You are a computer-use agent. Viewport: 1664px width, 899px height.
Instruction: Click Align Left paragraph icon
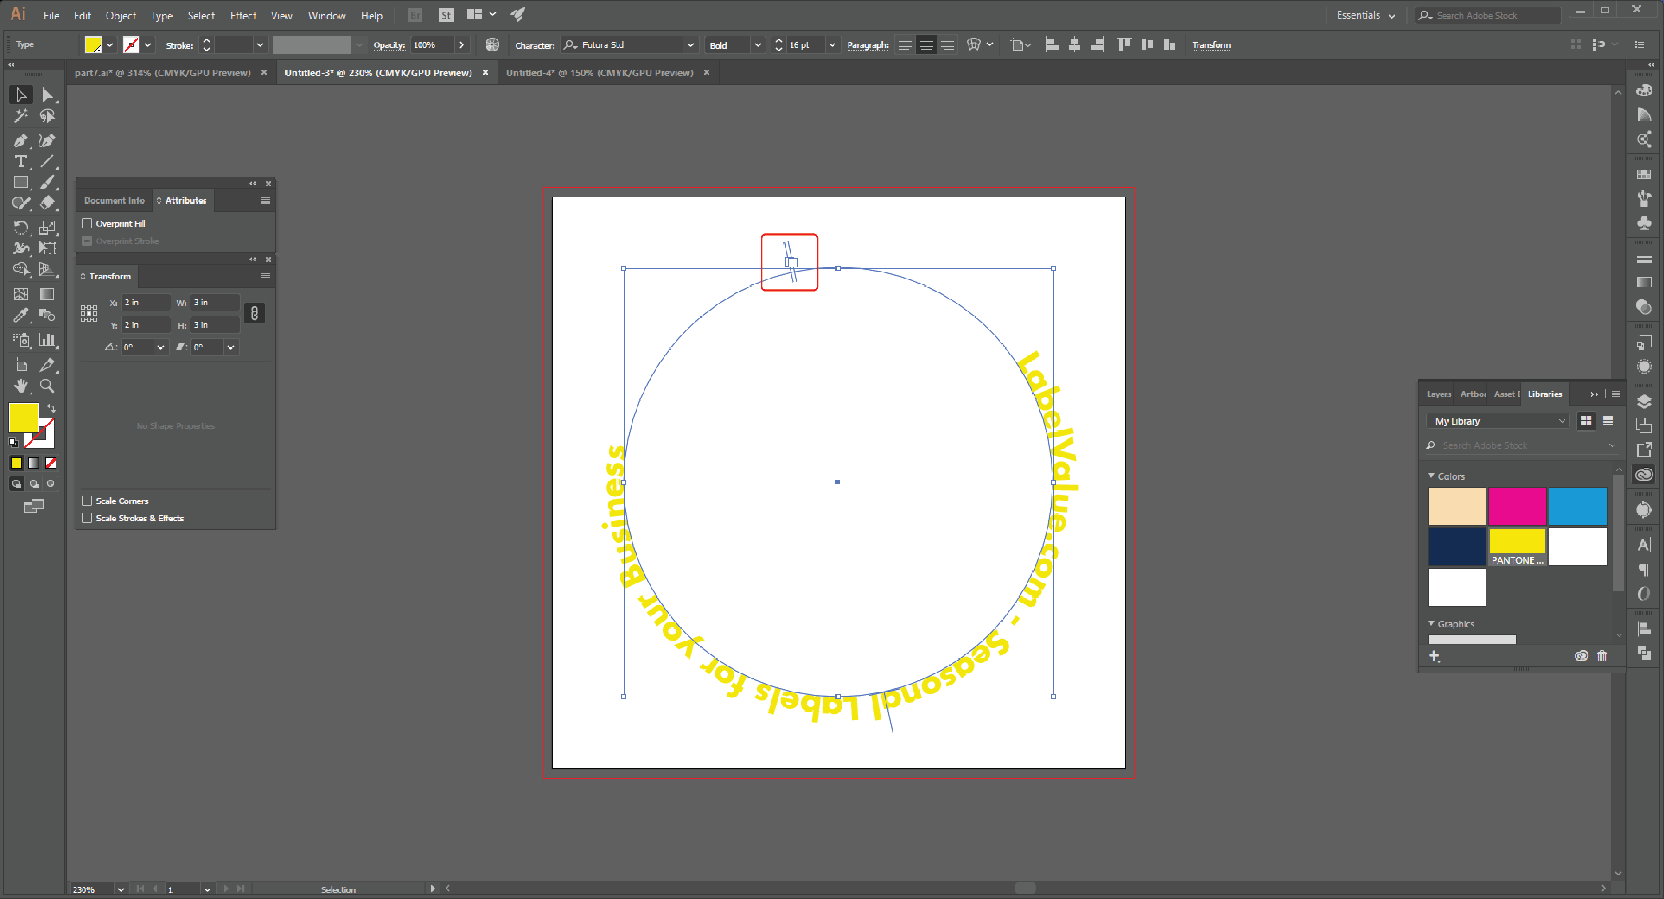[x=905, y=44]
